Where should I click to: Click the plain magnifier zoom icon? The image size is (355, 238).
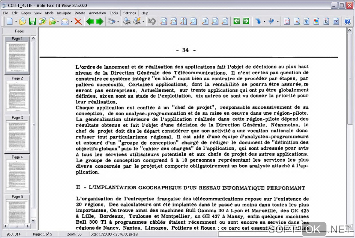pyautogui.click(x=193, y=22)
